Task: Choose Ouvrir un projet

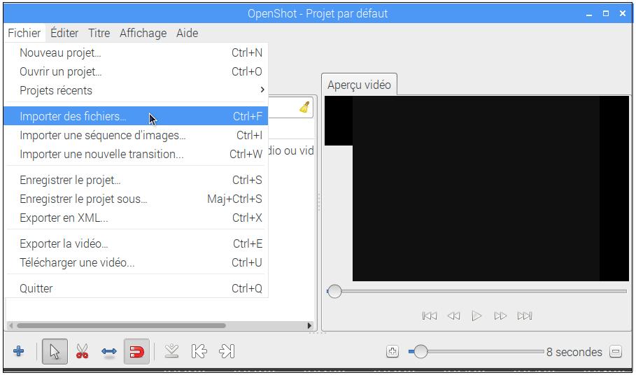Action: click(136, 72)
